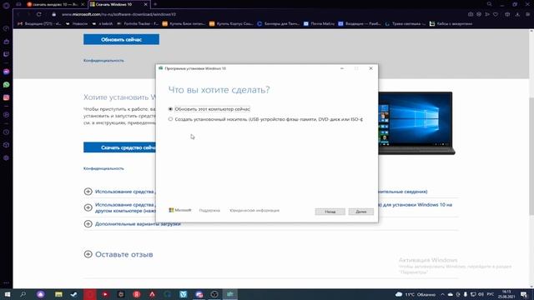The height and width of the screenshot is (300, 534).
Task: Click the browser back arrow
Action: point(18,14)
